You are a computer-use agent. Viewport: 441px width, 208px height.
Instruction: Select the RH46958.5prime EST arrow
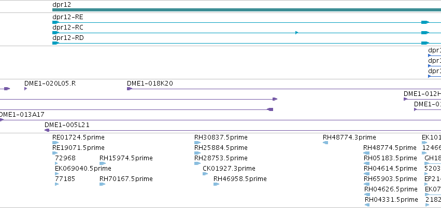click(x=216, y=184)
